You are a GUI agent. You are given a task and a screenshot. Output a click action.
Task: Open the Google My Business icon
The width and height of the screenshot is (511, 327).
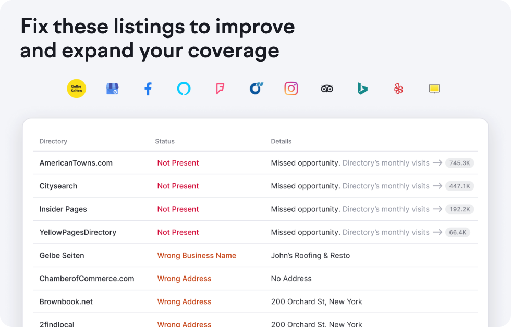112,89
